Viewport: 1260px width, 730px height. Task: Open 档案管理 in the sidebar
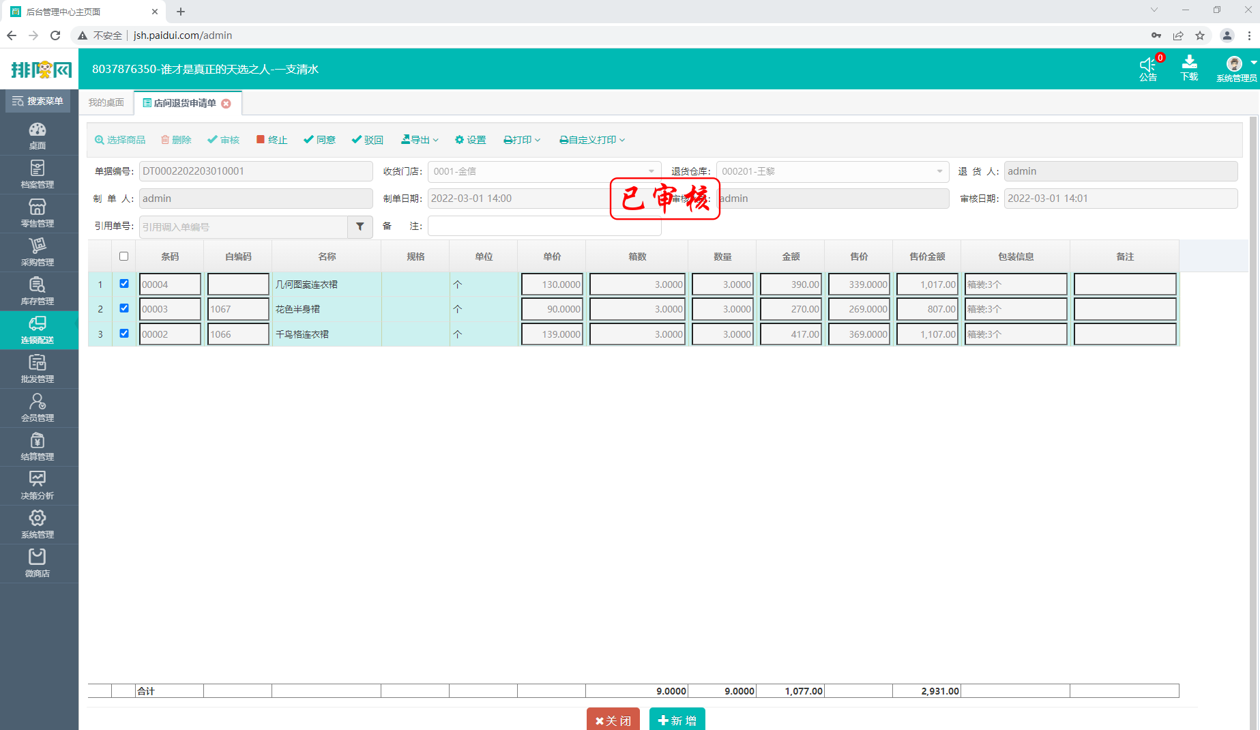(38, 175)
